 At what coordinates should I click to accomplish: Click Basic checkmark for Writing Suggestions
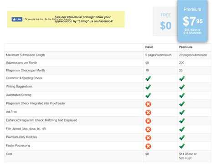tap(148, 87)
